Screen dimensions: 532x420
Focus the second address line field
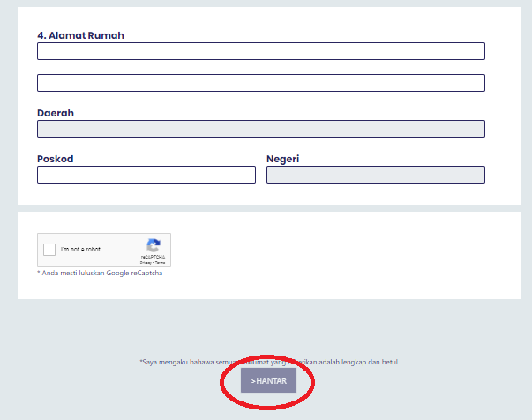tap(260, 83)
